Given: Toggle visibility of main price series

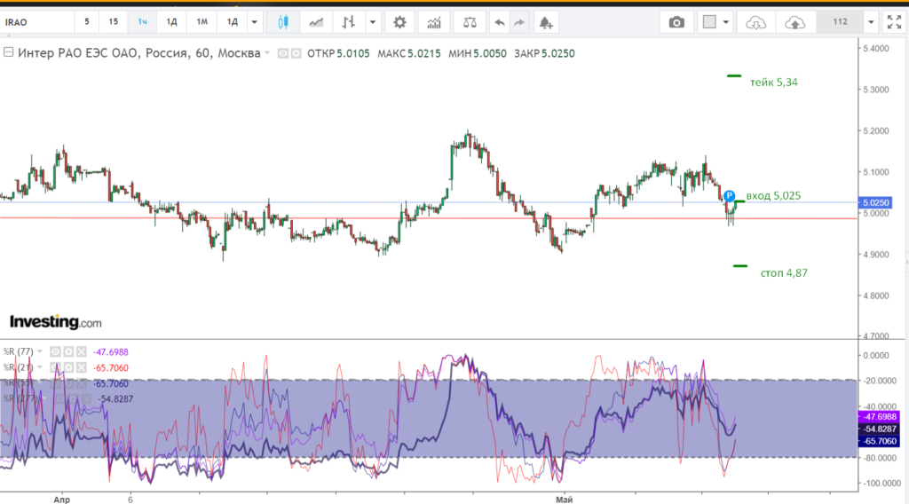Looking at the screenshot, I should point(284,53).
